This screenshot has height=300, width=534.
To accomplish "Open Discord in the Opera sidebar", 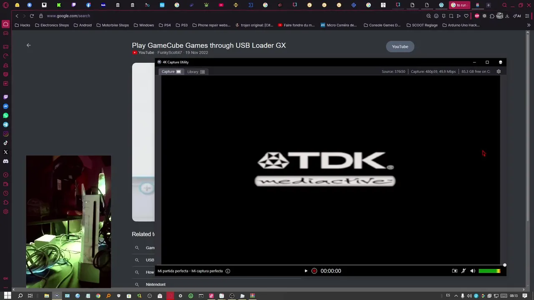I will (x=6, y=161).
